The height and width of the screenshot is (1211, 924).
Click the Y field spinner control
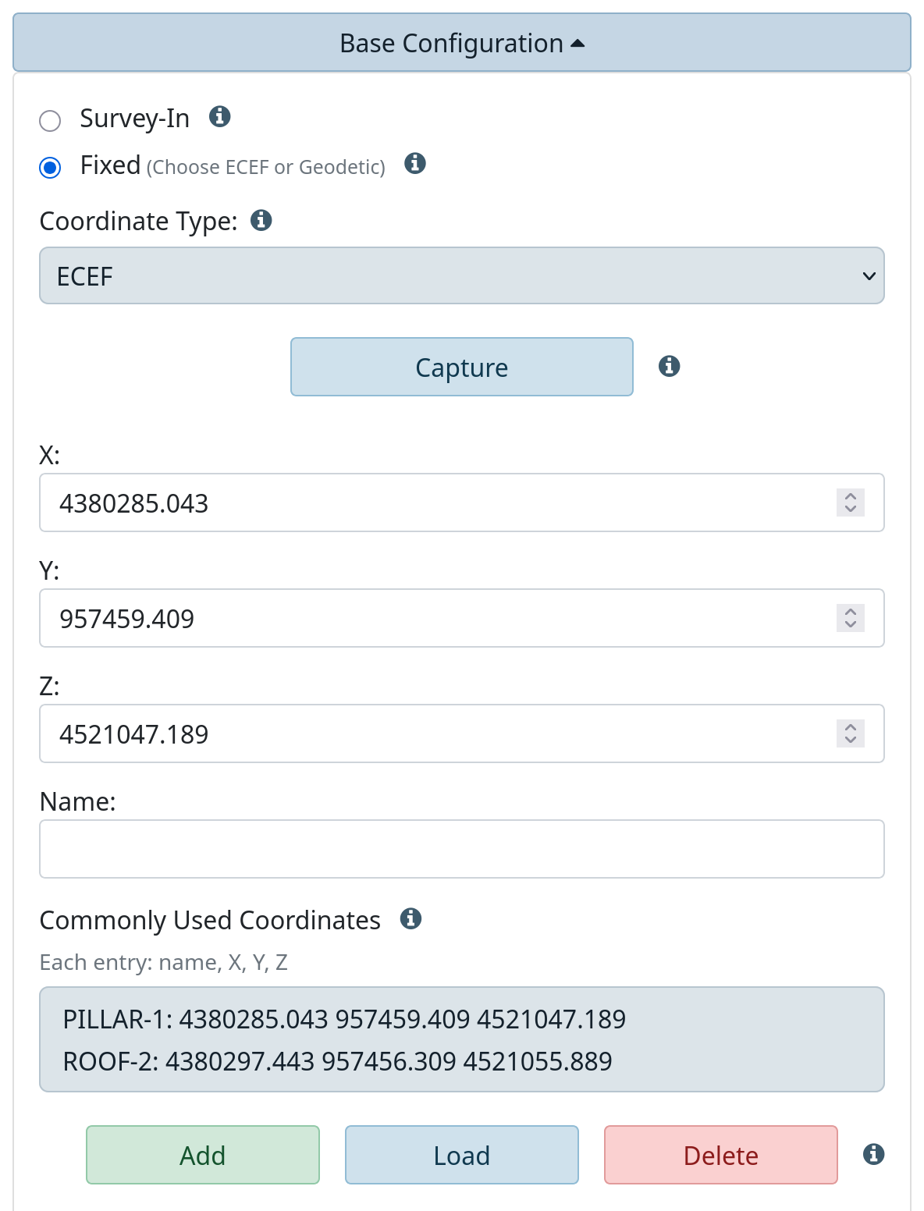tap(851, 618)
